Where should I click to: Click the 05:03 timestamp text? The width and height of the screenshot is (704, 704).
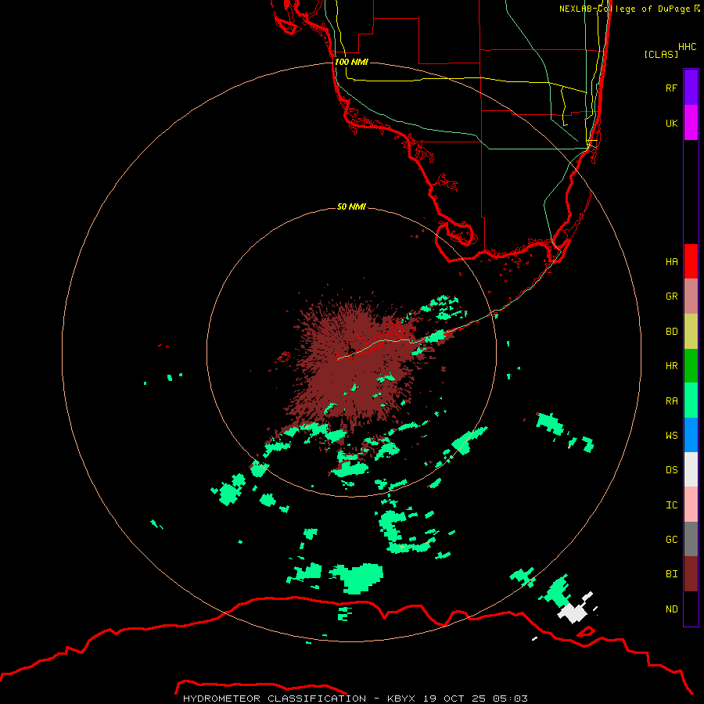pyautogui.click(x=510, y=699)
